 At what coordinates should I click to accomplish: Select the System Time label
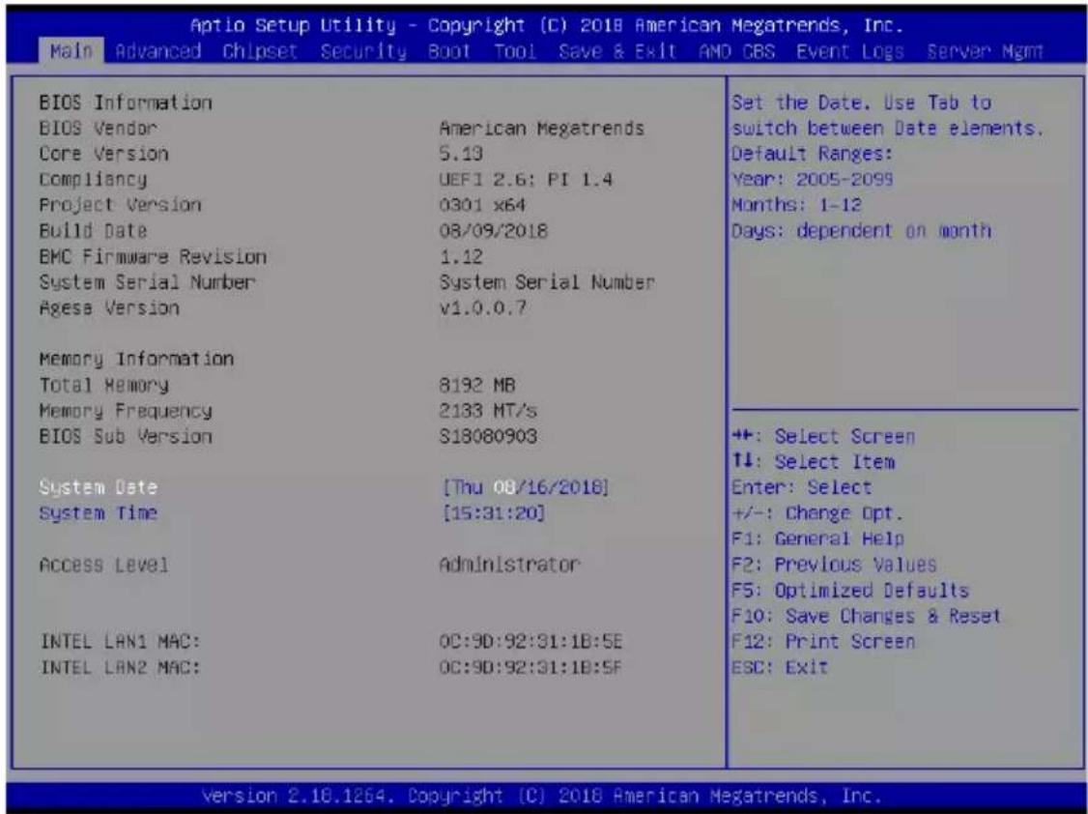[98, 512]
